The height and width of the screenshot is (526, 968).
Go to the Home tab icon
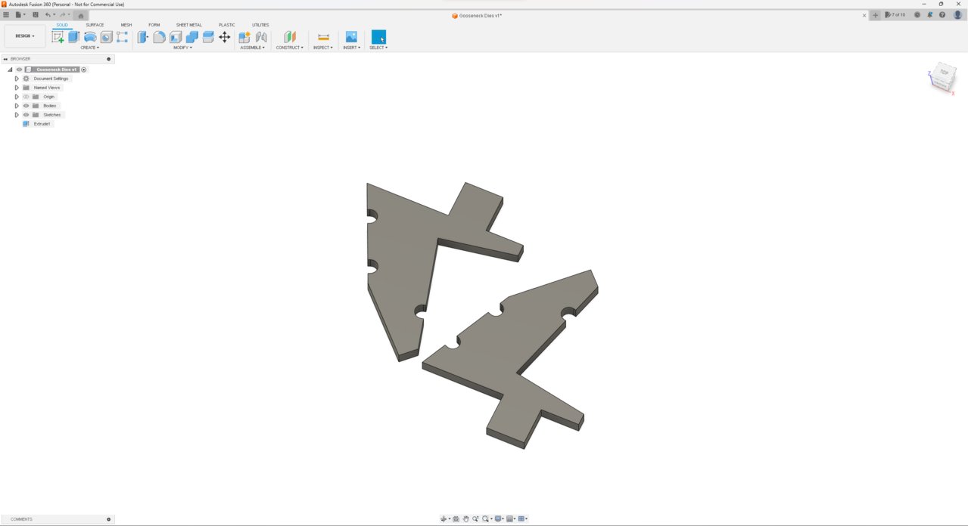[x=81, y=15]
